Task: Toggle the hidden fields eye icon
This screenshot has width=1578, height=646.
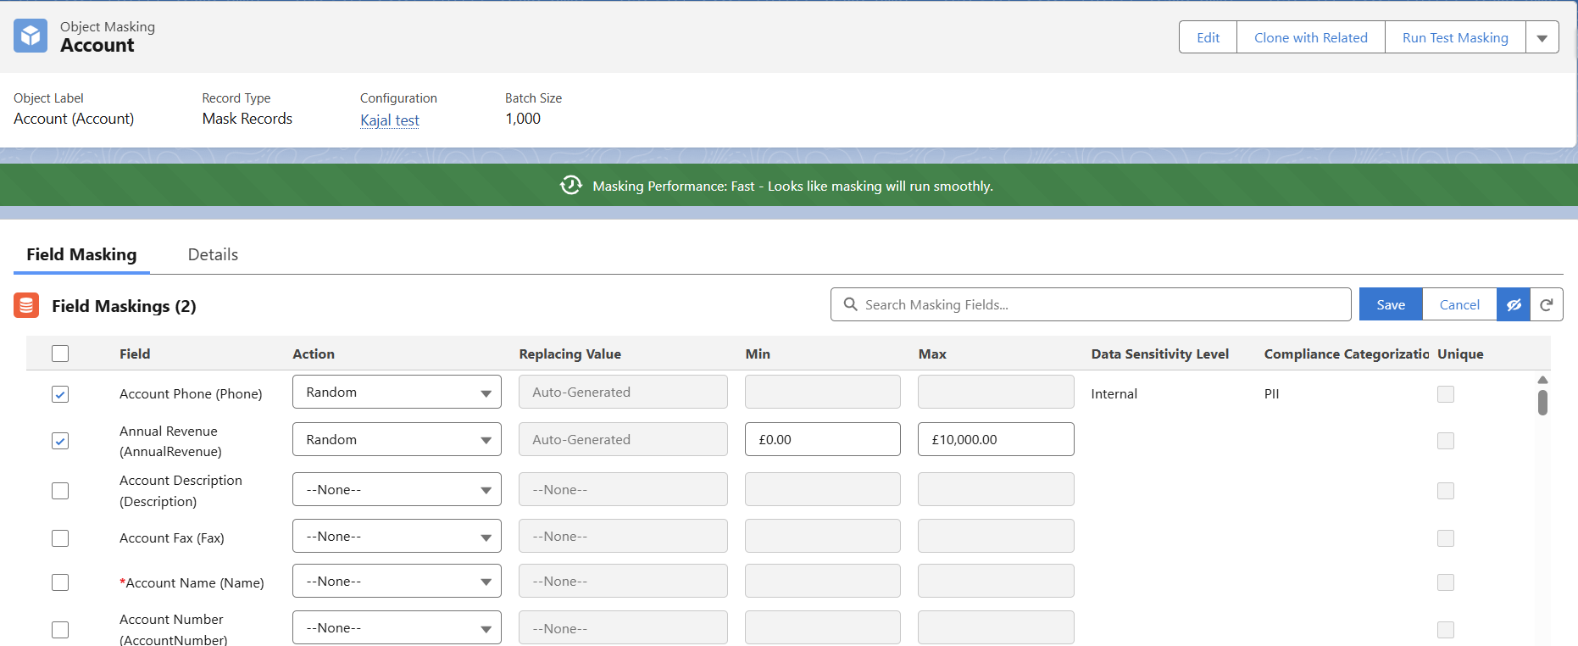Action: point(1514,304)
